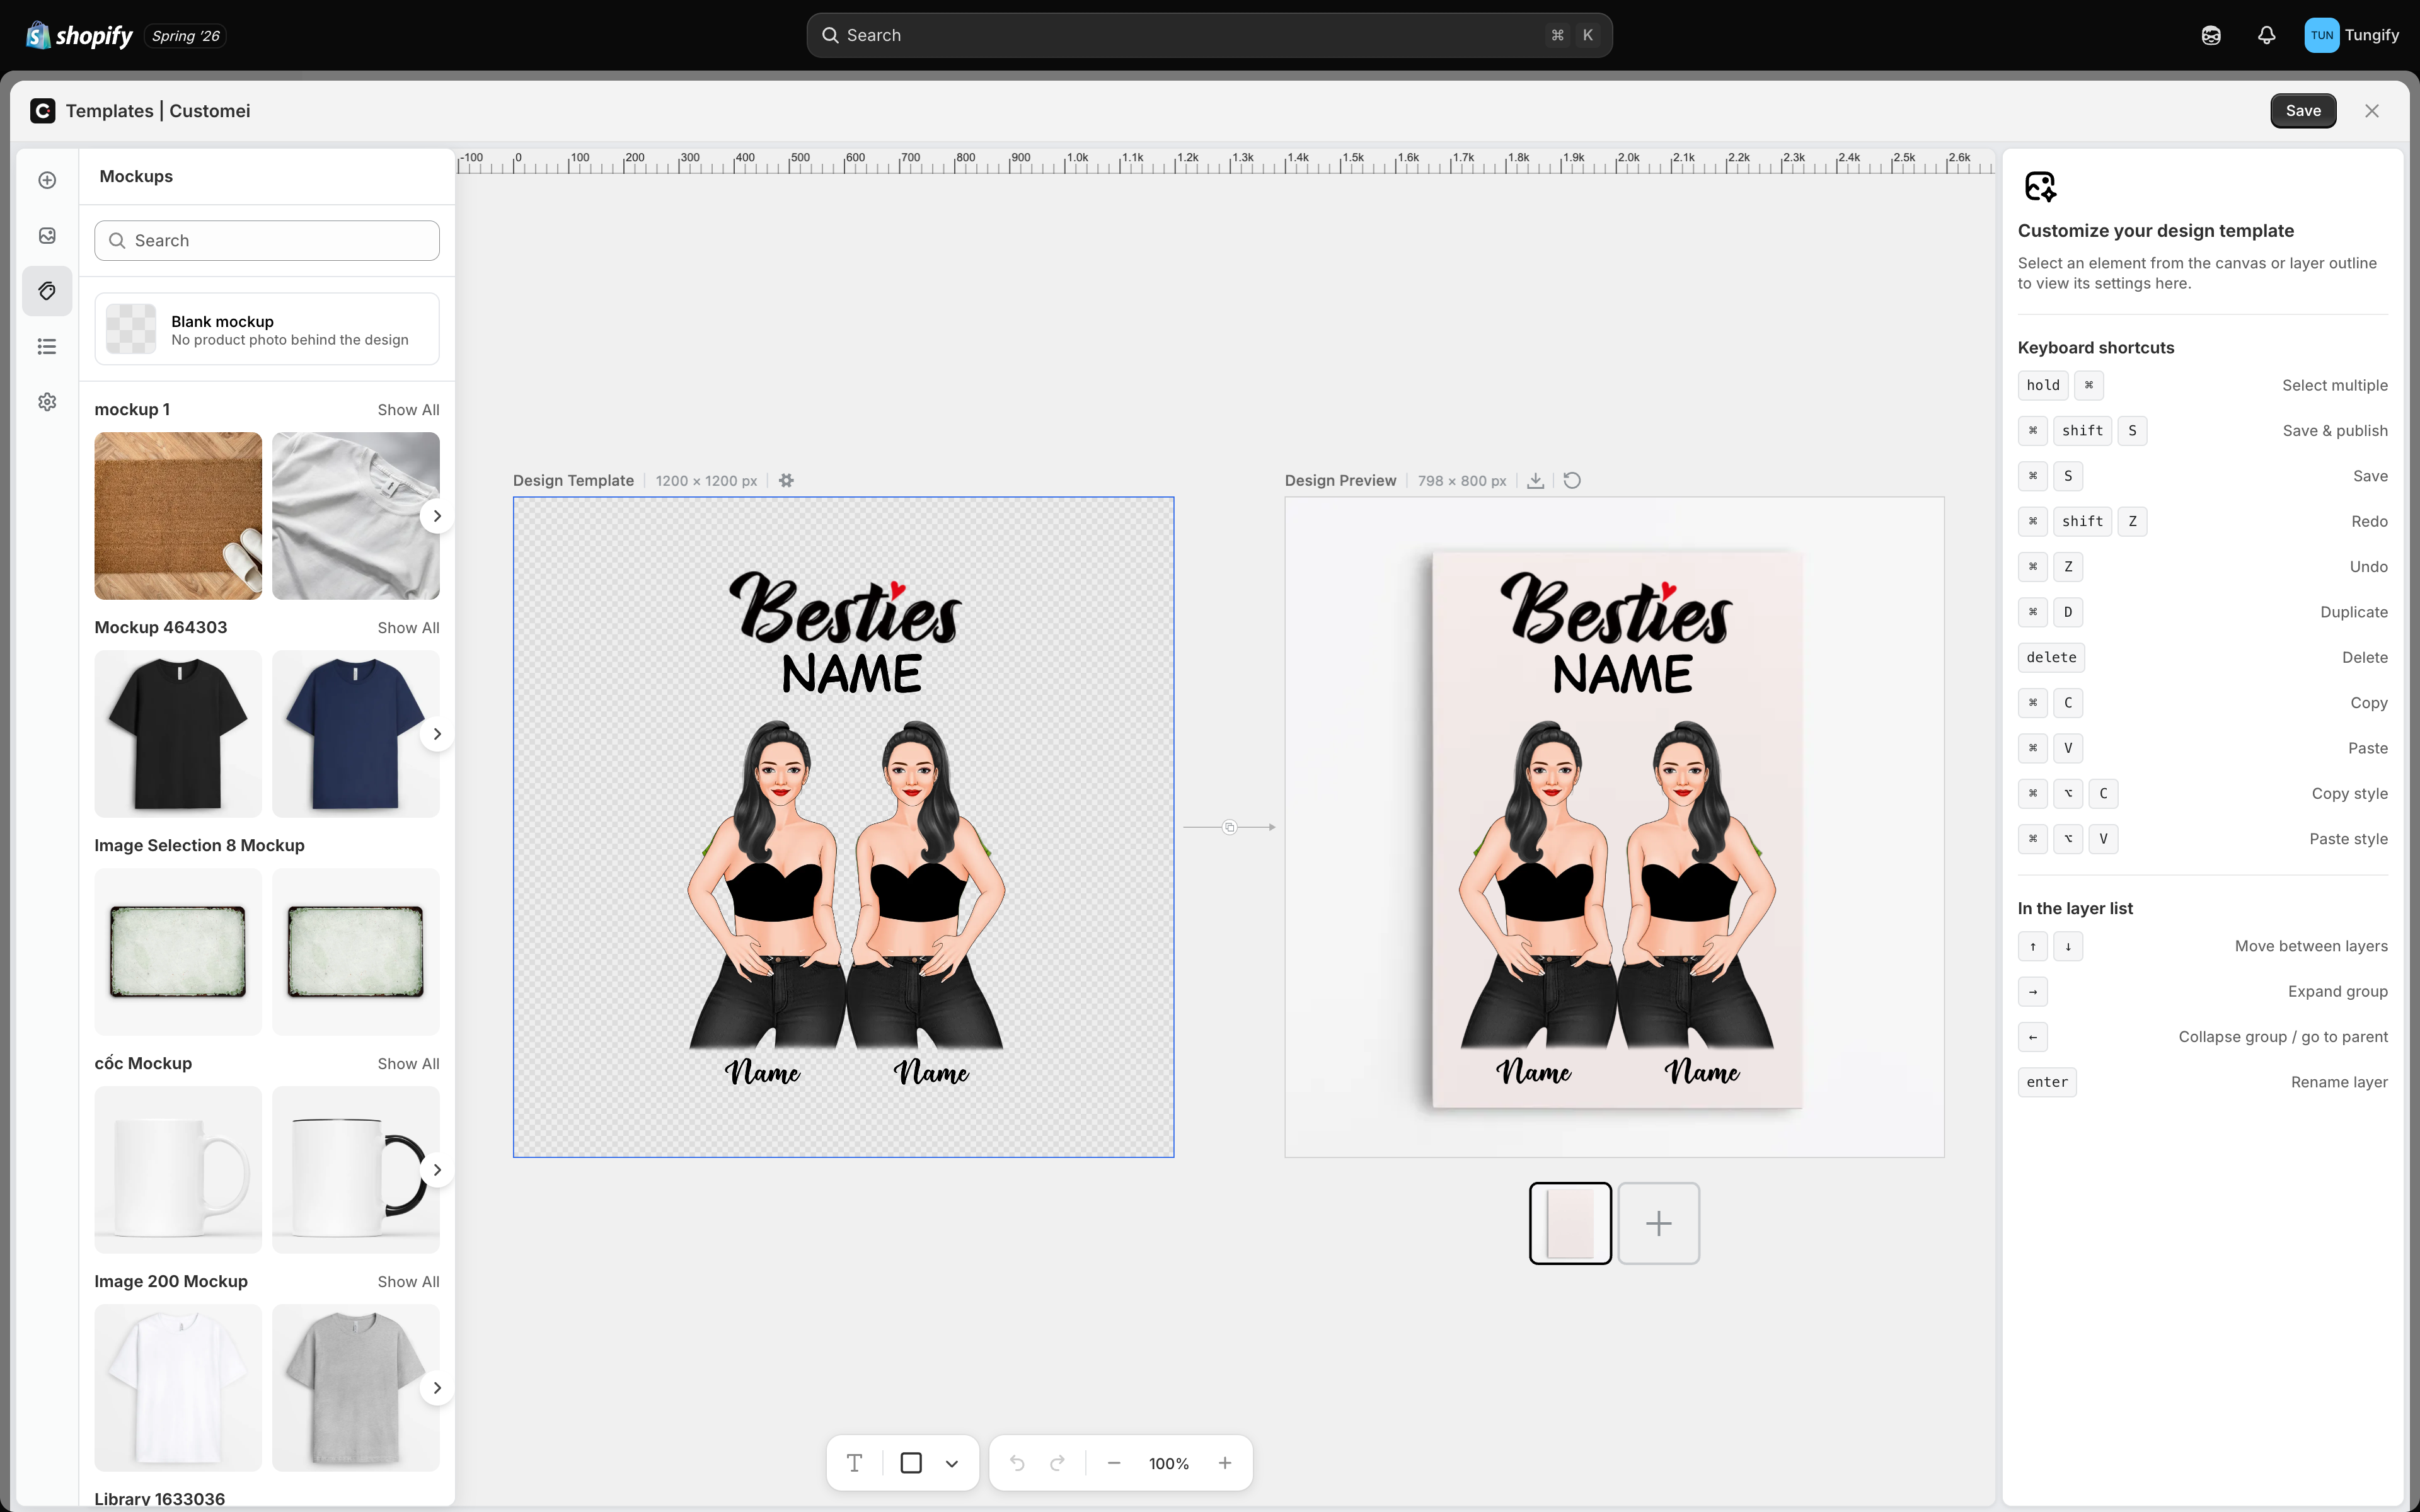Click the Besties title on design template
The image size is (2420, 1512).
coord(846,608)
